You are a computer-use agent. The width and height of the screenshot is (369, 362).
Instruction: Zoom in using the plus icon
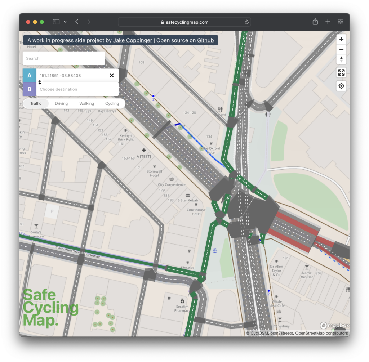click(341, 39)
